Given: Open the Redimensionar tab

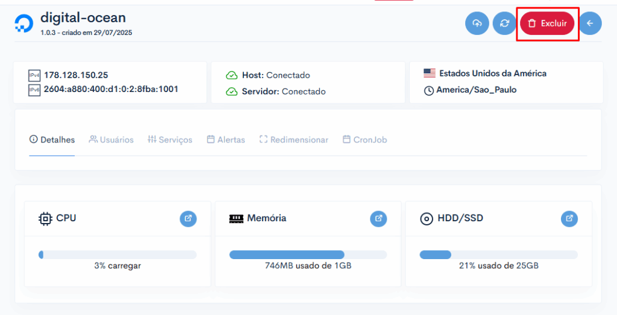Looking at the screenshot, I should 294,139.
